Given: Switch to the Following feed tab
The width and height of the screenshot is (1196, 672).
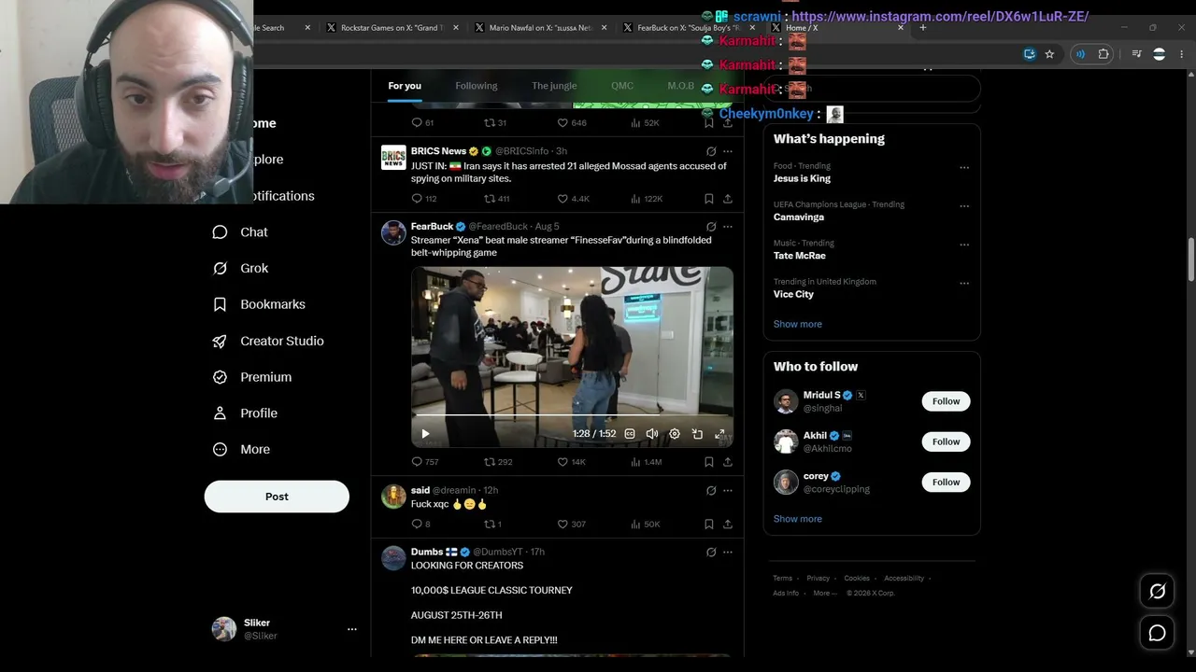Looking at the screenshot, I should [477, 86].
